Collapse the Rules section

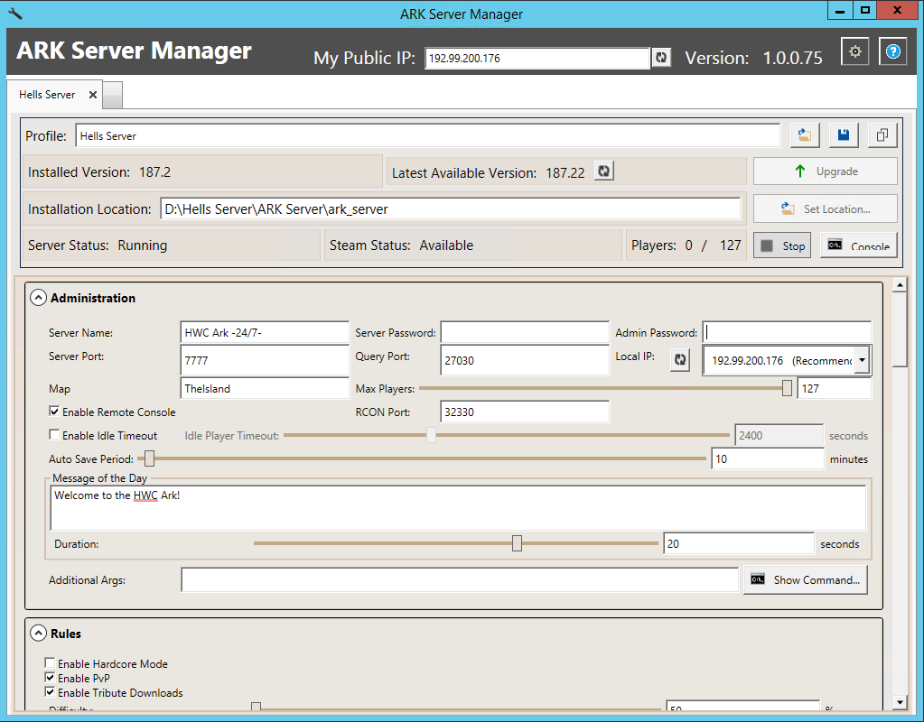pos(38,634)
